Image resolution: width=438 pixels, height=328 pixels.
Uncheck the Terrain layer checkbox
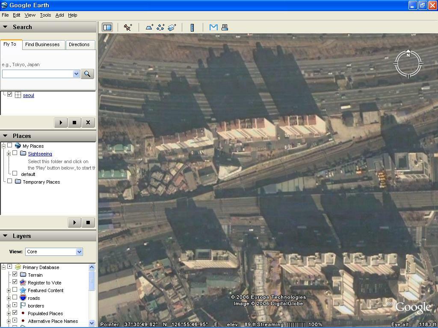click(x=15, y=275)
